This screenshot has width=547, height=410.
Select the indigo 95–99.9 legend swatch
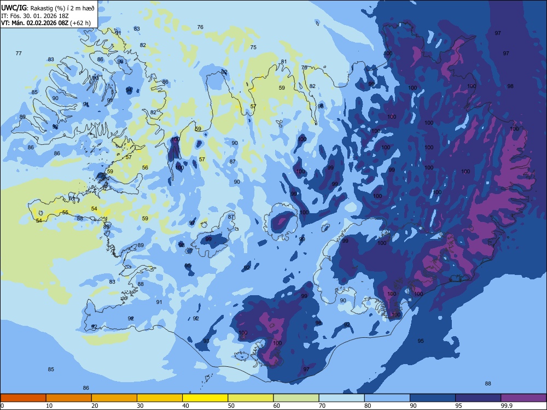478,398
